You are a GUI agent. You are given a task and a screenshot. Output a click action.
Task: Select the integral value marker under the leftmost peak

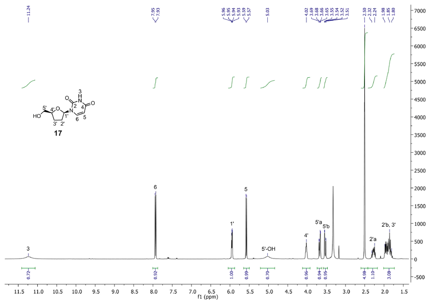29,274
